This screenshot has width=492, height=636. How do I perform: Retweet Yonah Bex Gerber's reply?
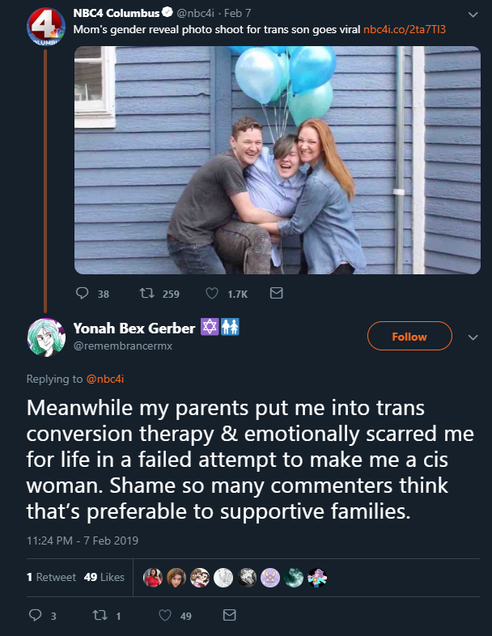pos(100,615)
